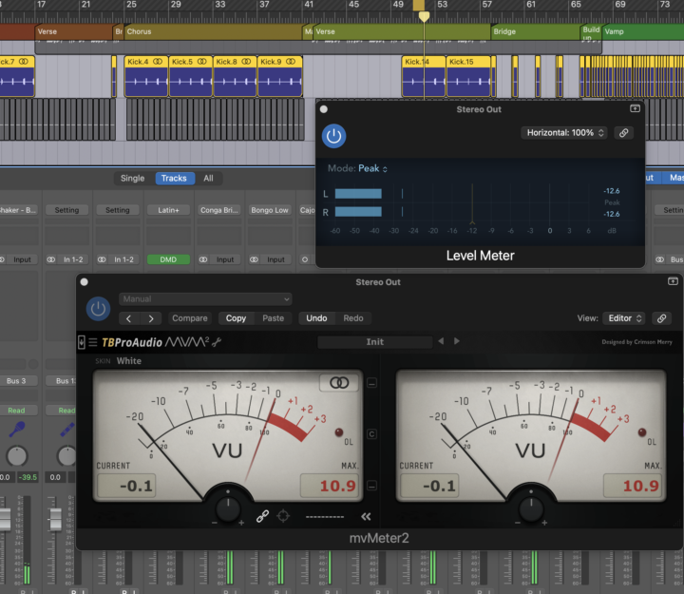
Task: Open the Horizontal 100% size dropdown
Action: click(x=564, y=133)
